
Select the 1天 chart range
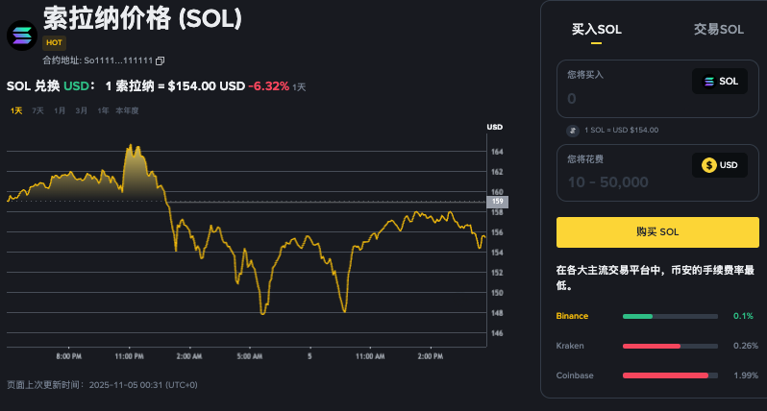coord(16,110)
